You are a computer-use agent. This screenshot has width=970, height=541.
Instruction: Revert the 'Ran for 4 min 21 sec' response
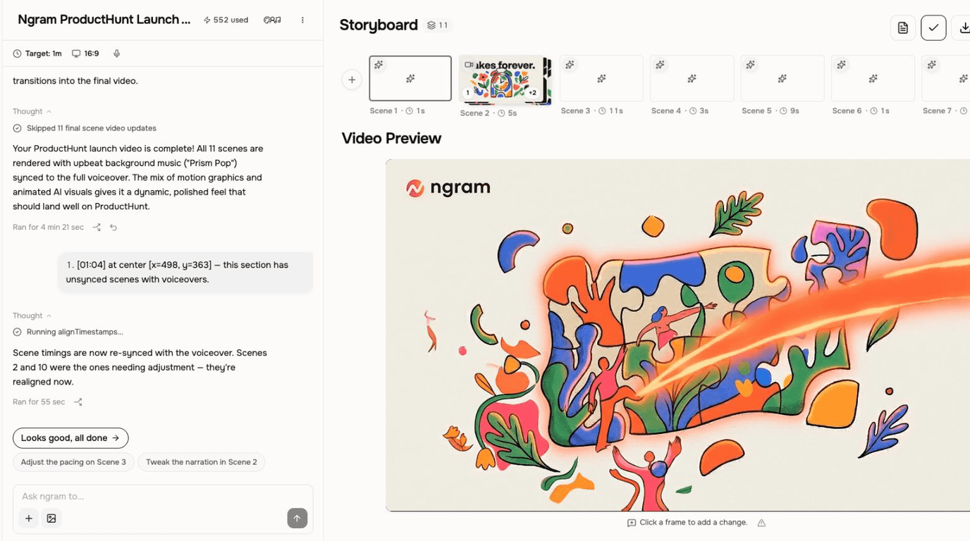click(x=113, y=228)
